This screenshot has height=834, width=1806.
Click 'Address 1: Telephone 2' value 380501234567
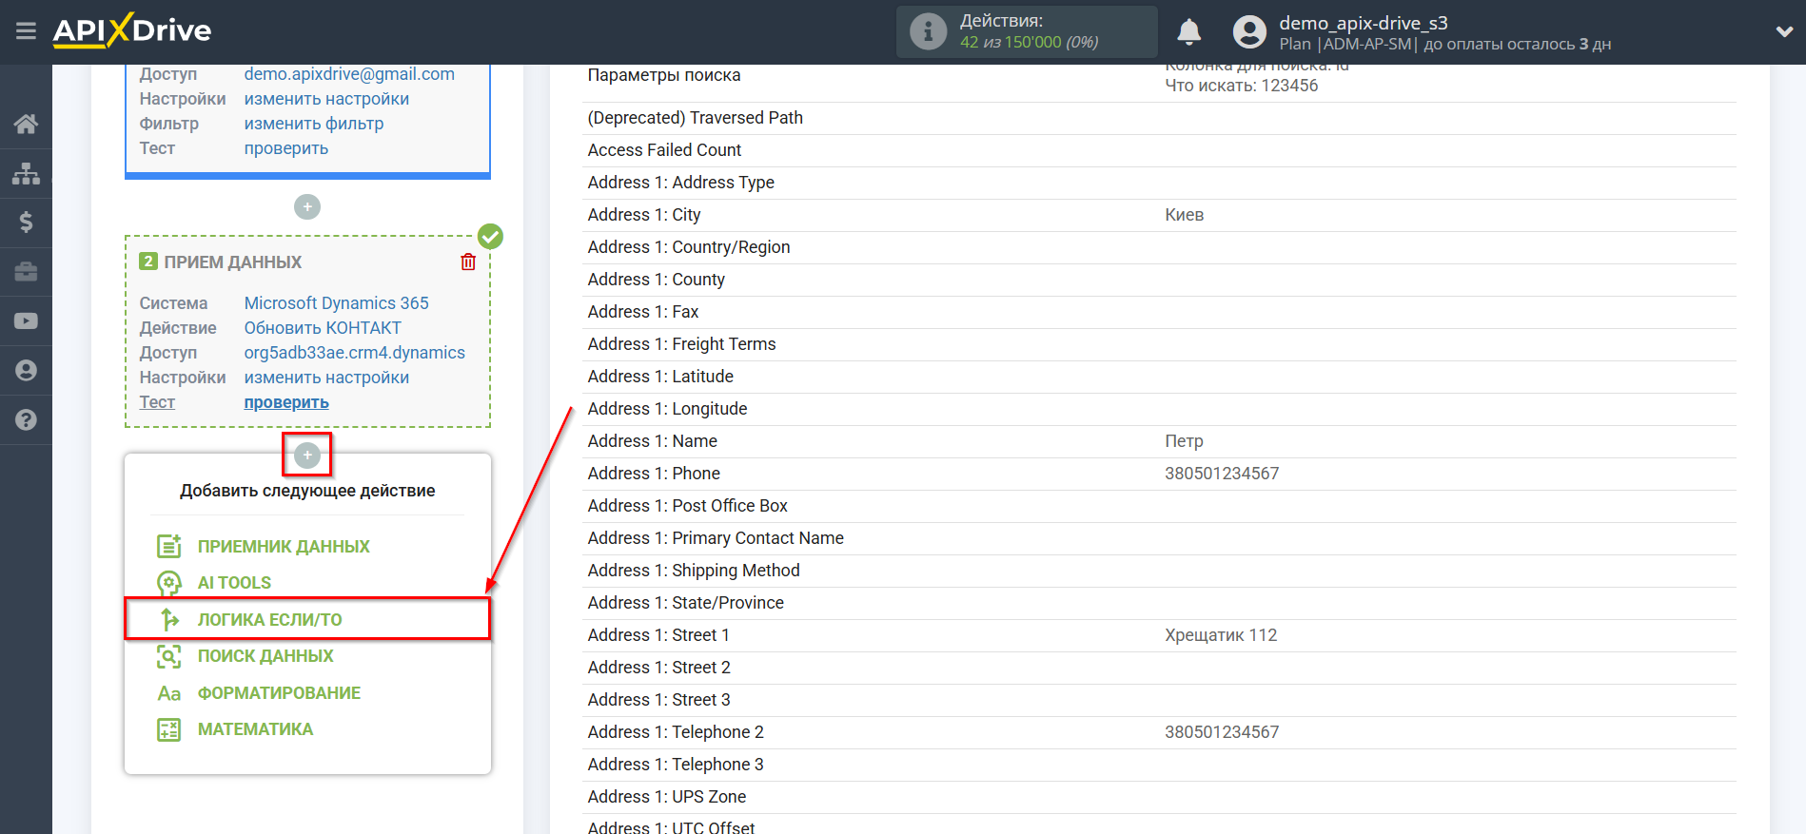(1222, 732)
